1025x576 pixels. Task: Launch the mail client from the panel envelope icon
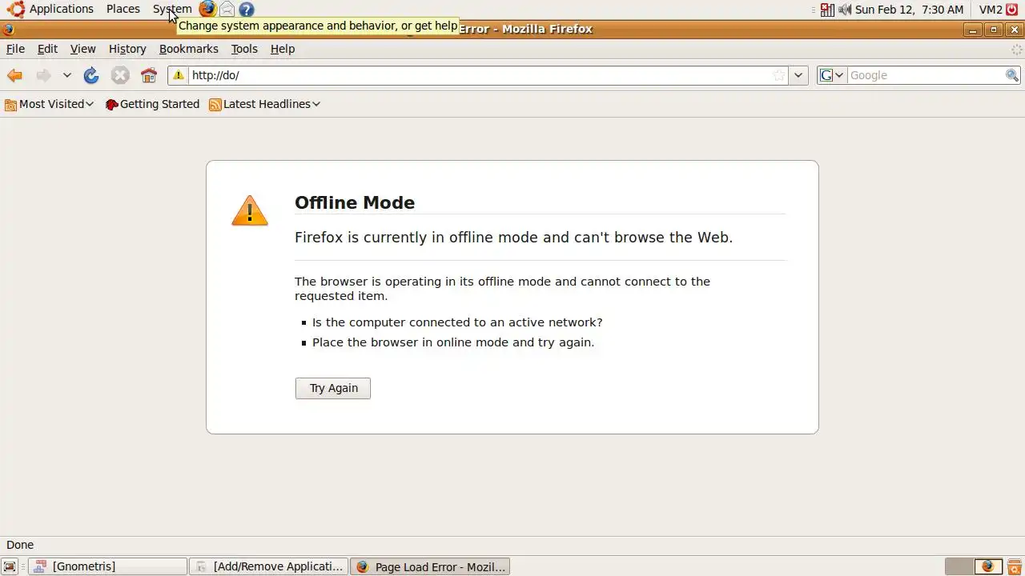click(227, 10)
